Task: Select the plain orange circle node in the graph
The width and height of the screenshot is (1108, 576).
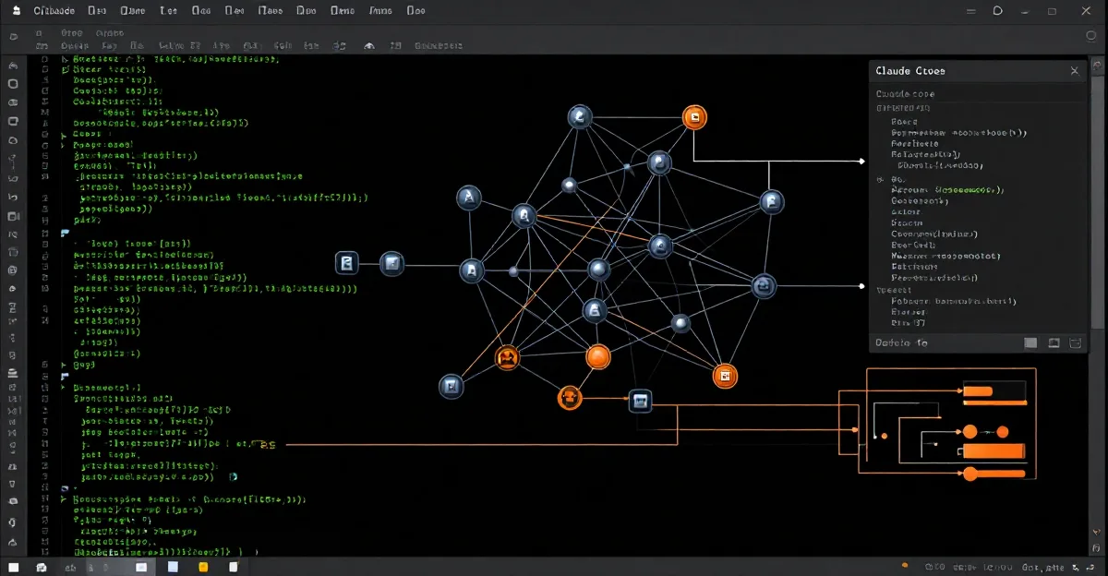Action: (x=598, y=356)
